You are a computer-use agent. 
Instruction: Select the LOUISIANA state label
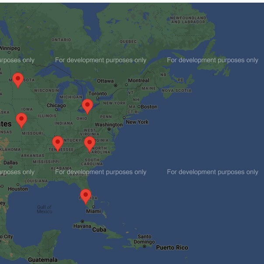coord(36,181)
